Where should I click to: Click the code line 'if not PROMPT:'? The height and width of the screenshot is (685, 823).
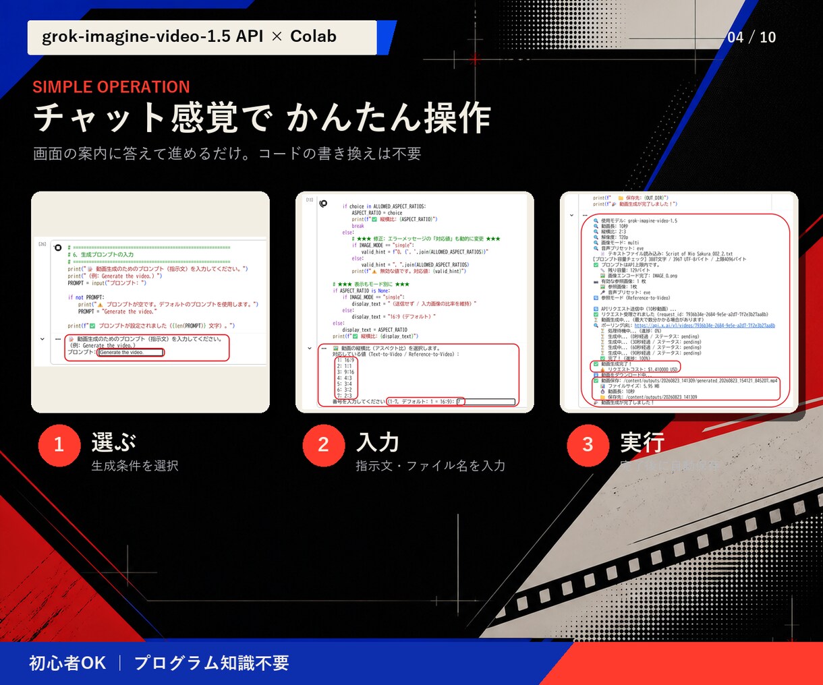(x=86, y=297)
